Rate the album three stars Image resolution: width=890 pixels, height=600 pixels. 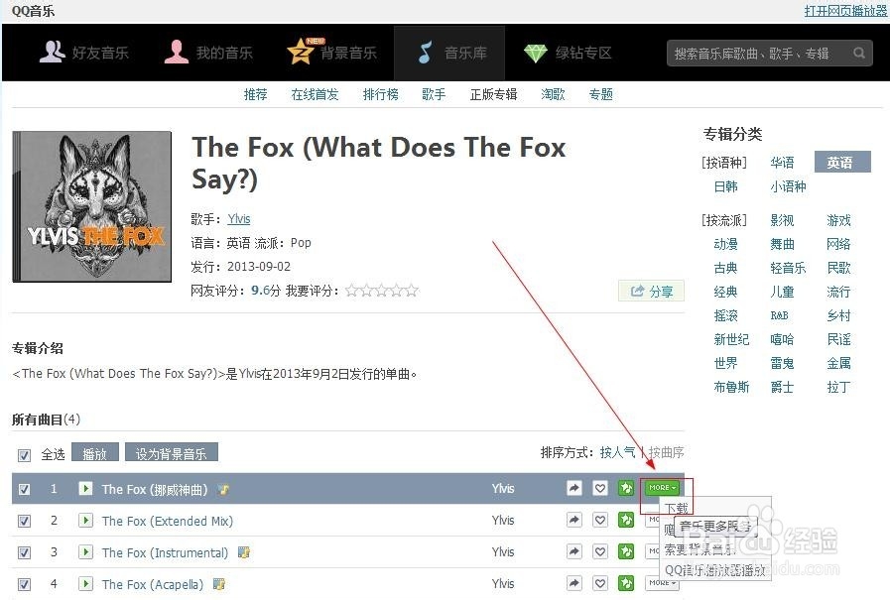click(x=382, y=291)
